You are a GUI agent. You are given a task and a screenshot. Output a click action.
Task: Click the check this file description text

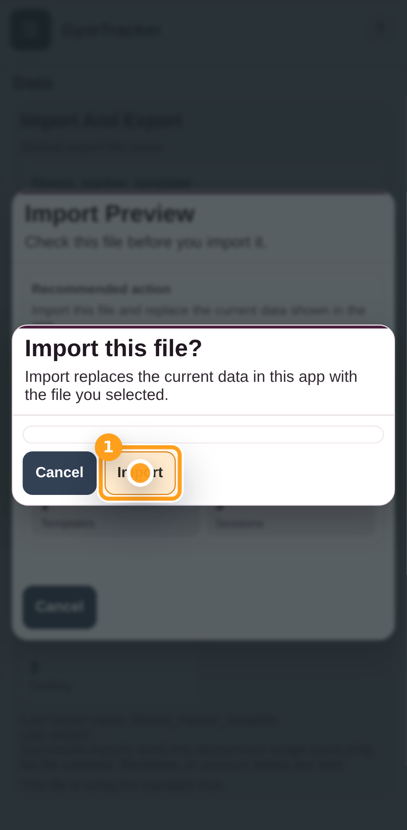145,241
